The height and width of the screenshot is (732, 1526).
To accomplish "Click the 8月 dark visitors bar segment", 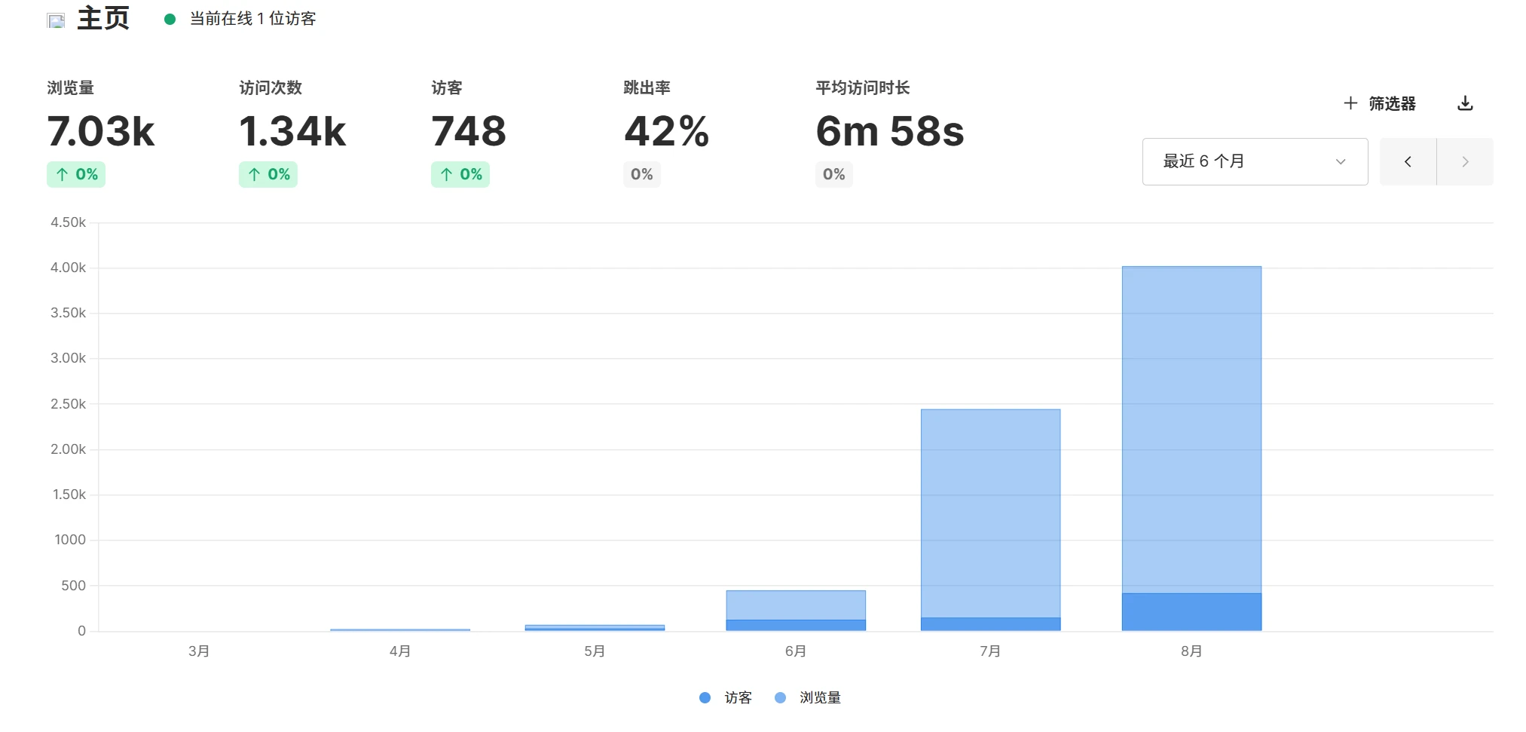I will tap(1191, 612).
